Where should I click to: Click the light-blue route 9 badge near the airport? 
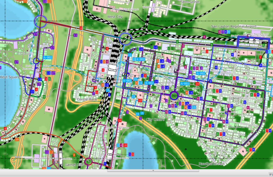[229, 32]
